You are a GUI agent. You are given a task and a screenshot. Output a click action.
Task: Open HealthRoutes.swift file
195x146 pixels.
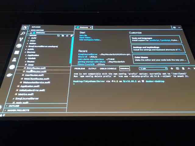click(x=36, y=72)
